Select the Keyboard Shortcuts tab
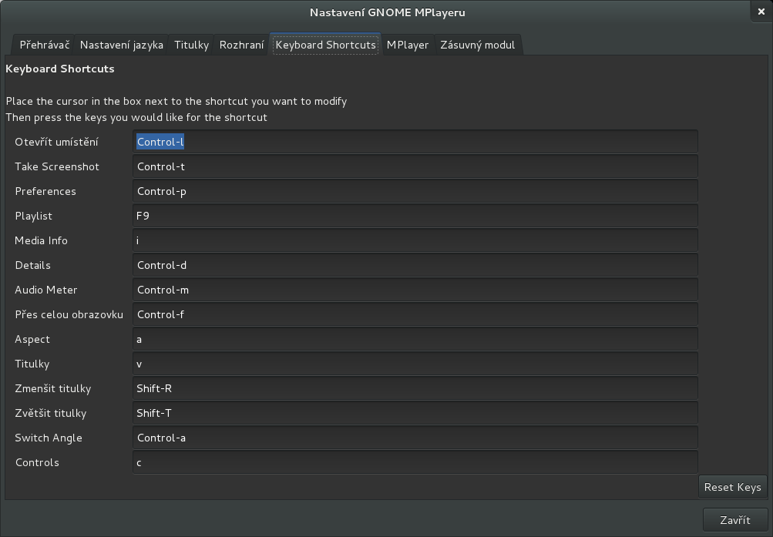The image size is (773, 537). tap(325, 45)
